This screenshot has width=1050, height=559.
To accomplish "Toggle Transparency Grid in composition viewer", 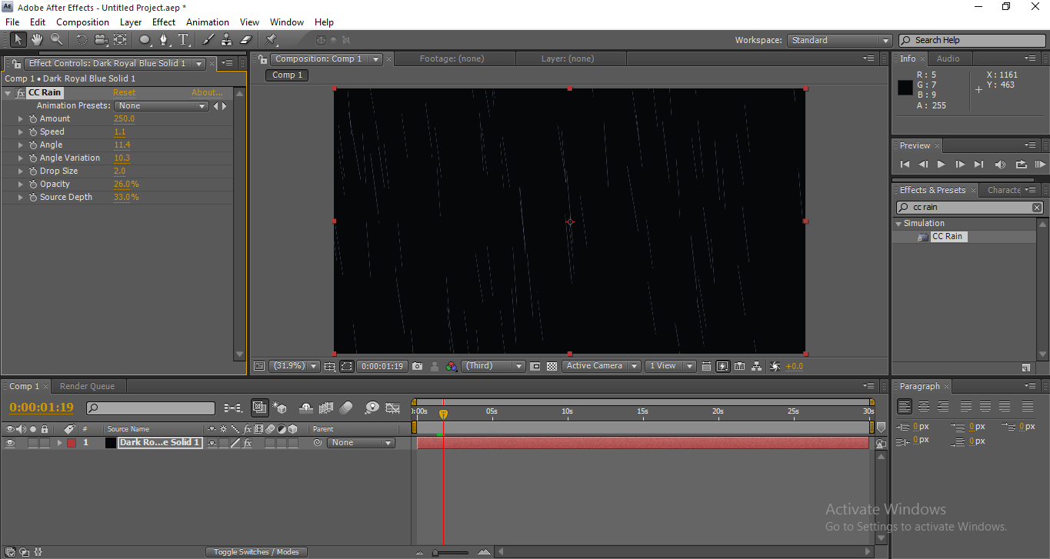I will 552,367.
